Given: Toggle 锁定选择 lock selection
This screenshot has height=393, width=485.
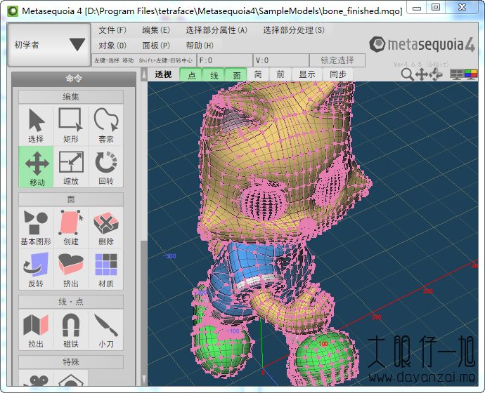Looking at the screenshot, I should coord(337,60).
